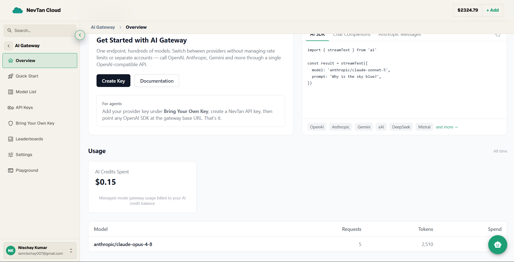Add credits with the + Add button

493,10
